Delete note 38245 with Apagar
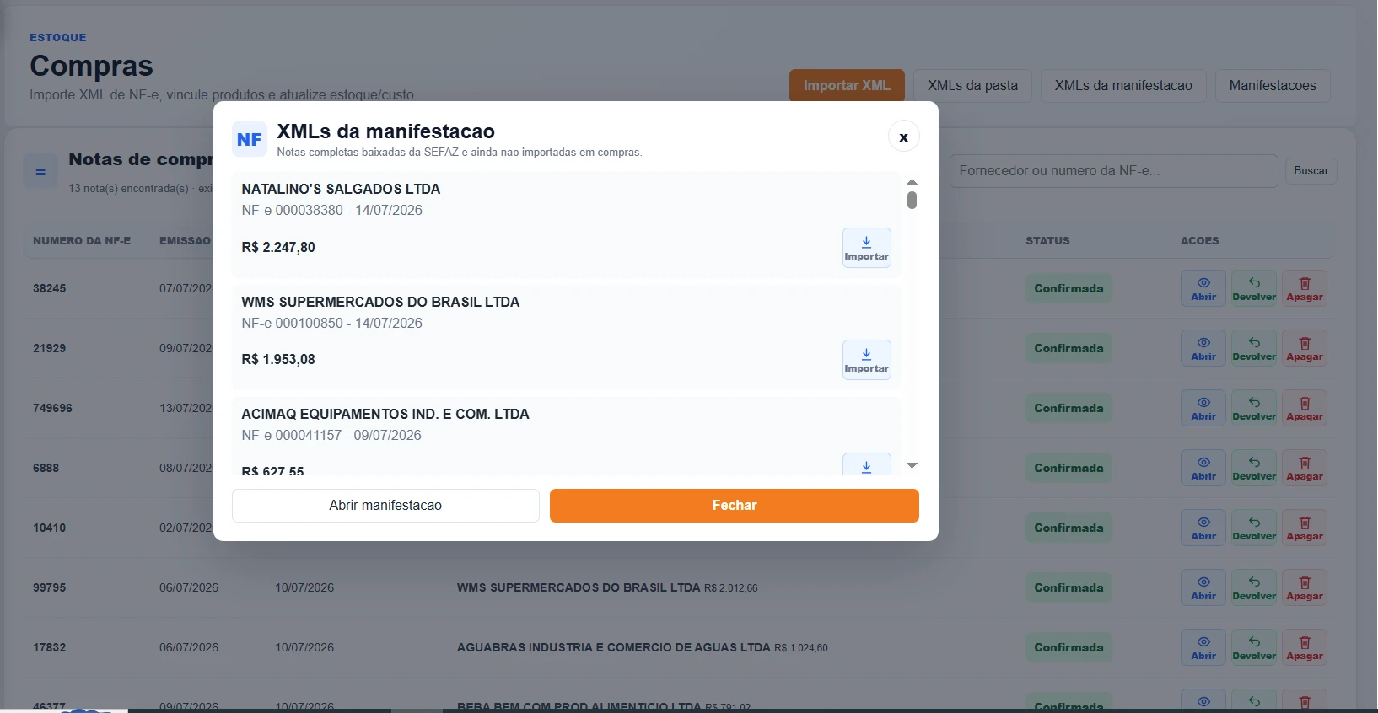Image resolution: width=1378 pixels, height=713 pixels. [1305, 288]
